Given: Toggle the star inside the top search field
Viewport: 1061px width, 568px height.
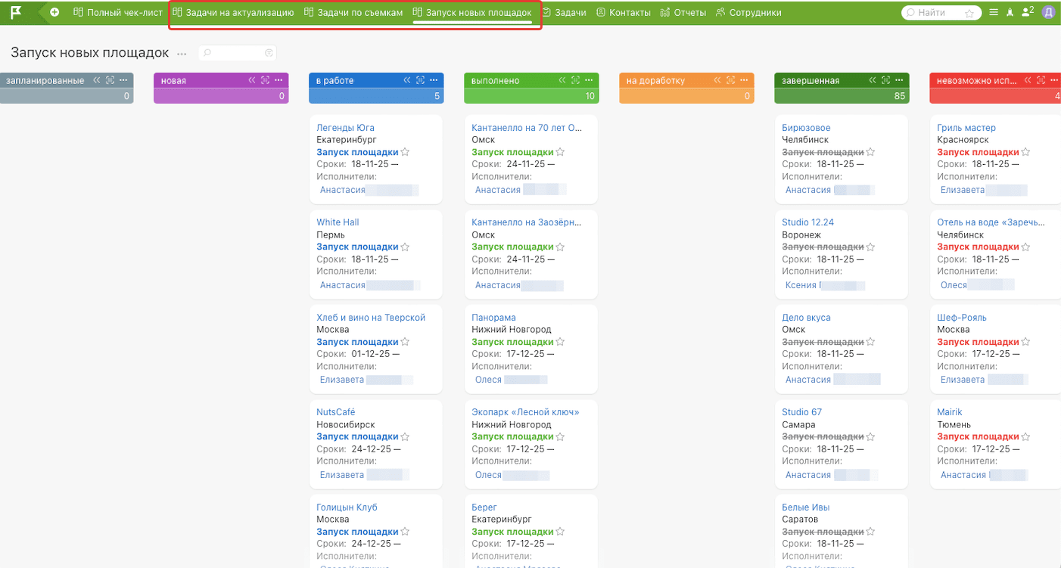Looking at the screenshot, I should tap(969, 14).
